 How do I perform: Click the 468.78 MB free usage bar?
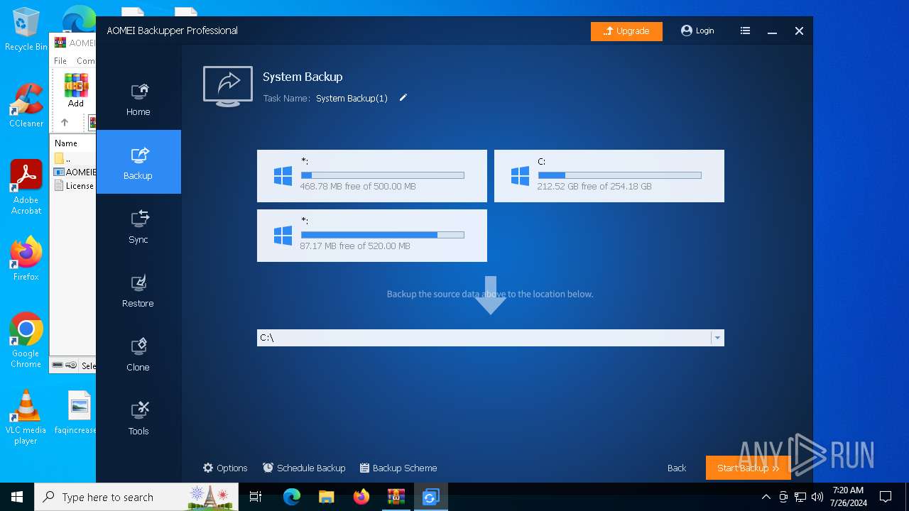[x=383, y=175]
